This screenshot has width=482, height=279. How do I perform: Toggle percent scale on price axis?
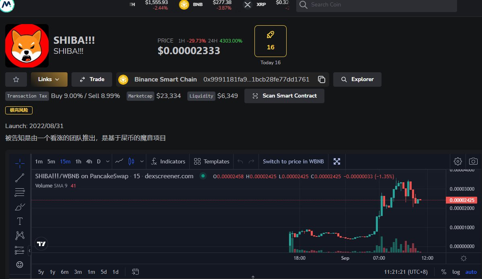pos(443,272)
